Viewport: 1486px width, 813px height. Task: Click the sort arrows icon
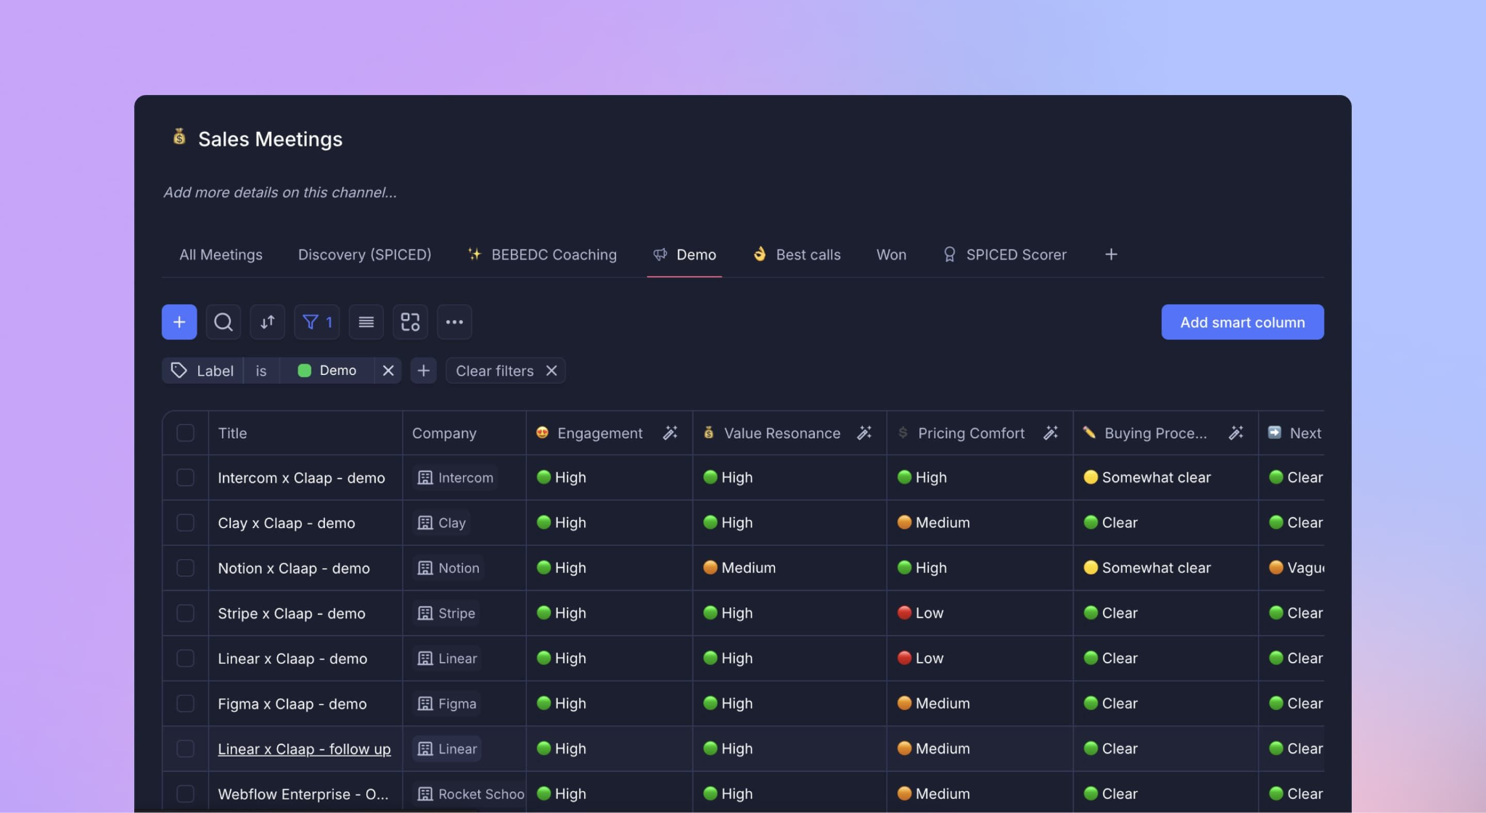[267, 322]
